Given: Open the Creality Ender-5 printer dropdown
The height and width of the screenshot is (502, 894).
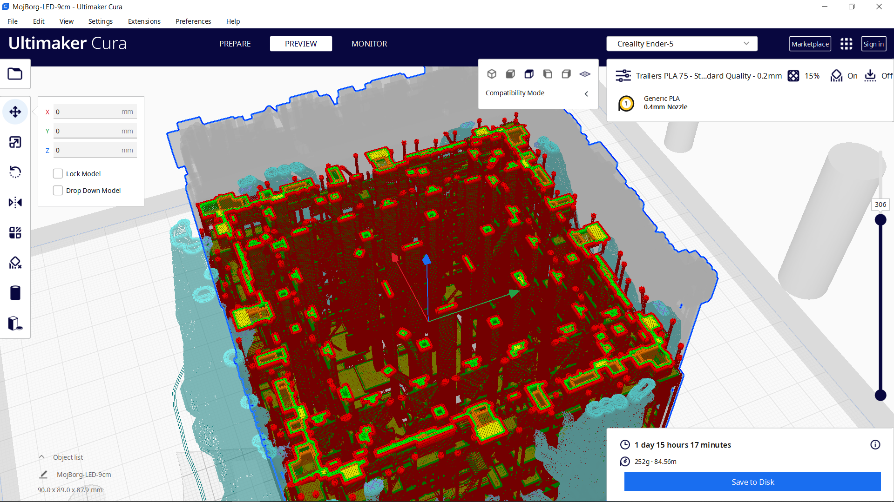Looking at the screenshot, I should [x=682, y=44].
